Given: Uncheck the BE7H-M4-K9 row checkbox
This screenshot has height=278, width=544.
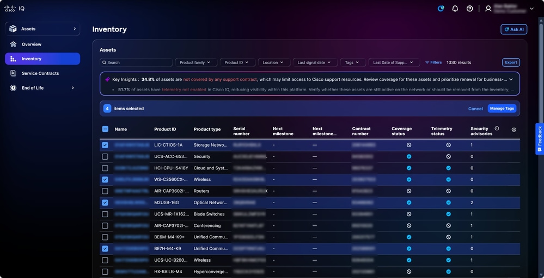Looking at the screenshot, I should point(105,249).
